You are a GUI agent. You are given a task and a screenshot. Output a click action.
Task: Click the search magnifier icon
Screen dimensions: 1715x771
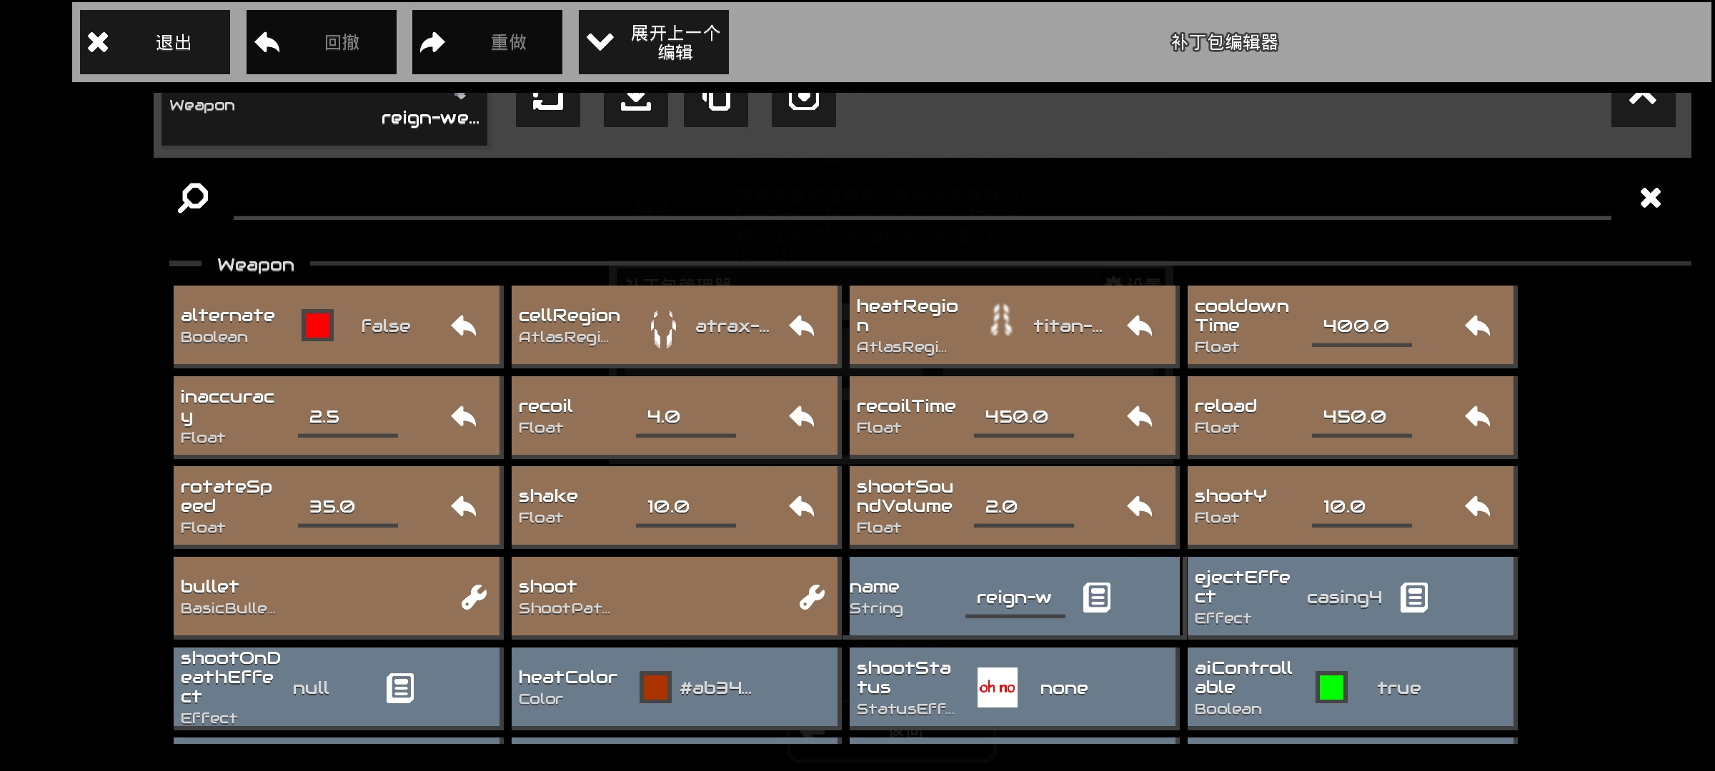pos(193,198)
